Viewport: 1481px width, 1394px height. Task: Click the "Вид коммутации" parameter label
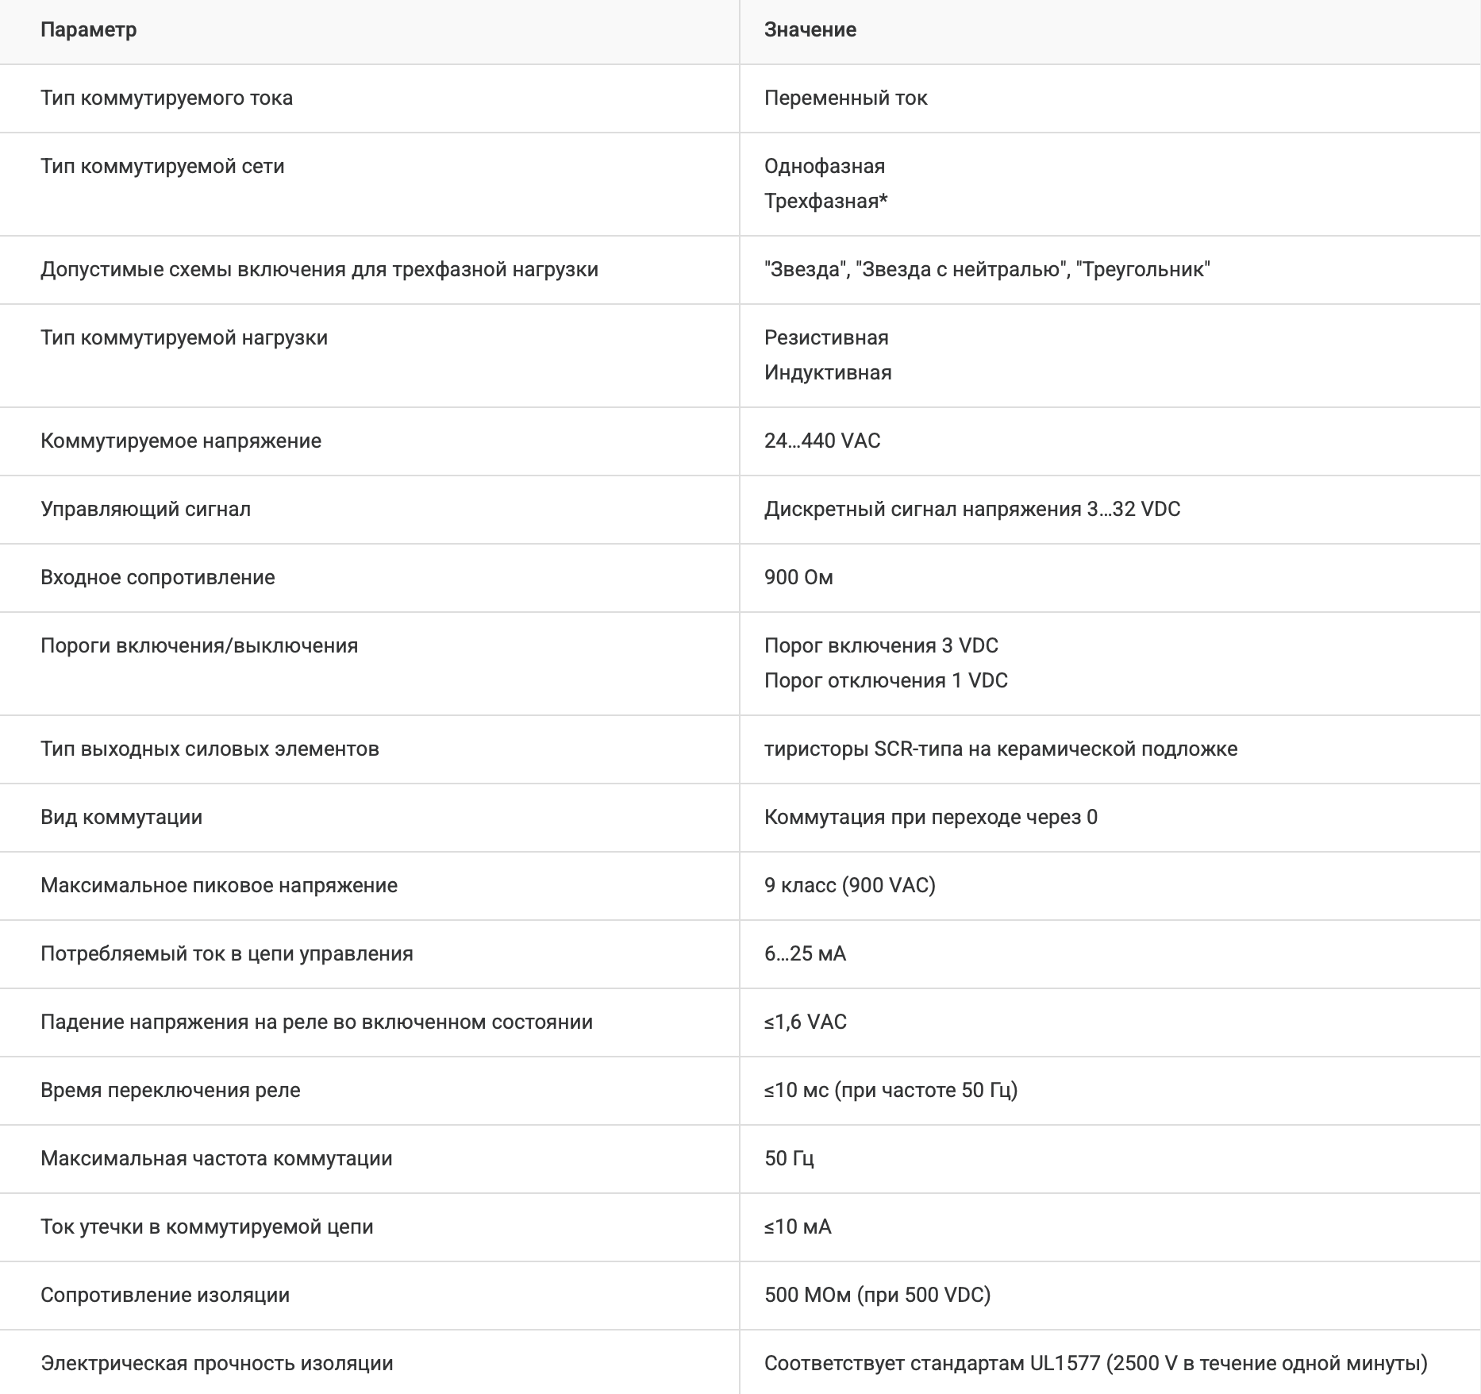click(121, 818)
